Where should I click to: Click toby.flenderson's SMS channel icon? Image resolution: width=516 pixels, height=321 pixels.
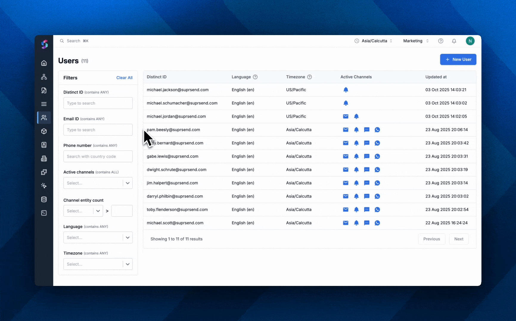click(x=367, y=210)
